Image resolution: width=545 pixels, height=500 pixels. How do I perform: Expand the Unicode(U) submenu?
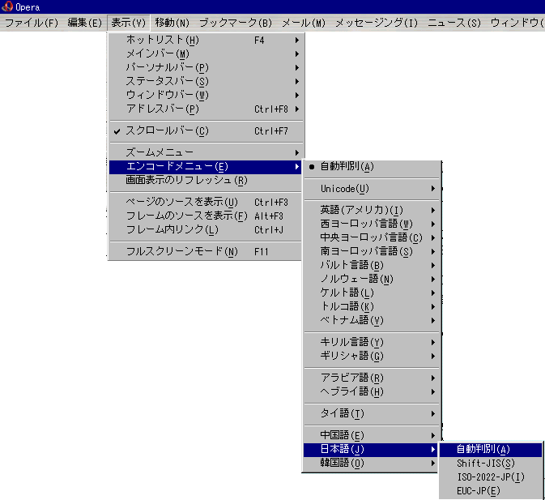pyautogui.click(x=371, y=189)
